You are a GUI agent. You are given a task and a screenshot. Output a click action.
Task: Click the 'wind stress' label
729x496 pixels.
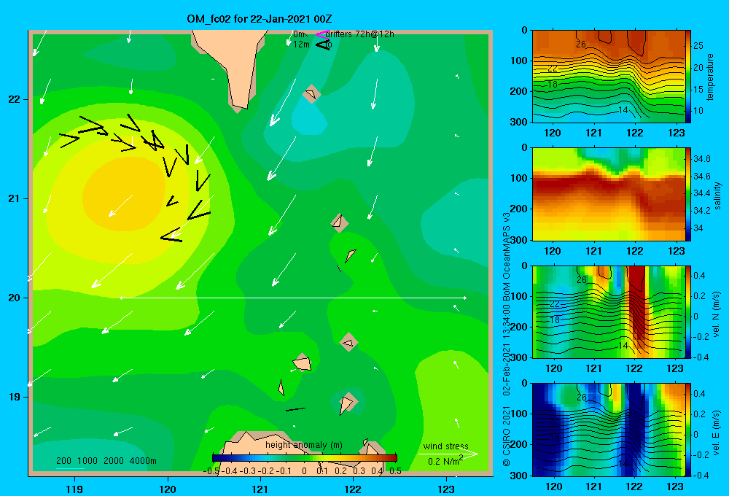pos(446,446)
